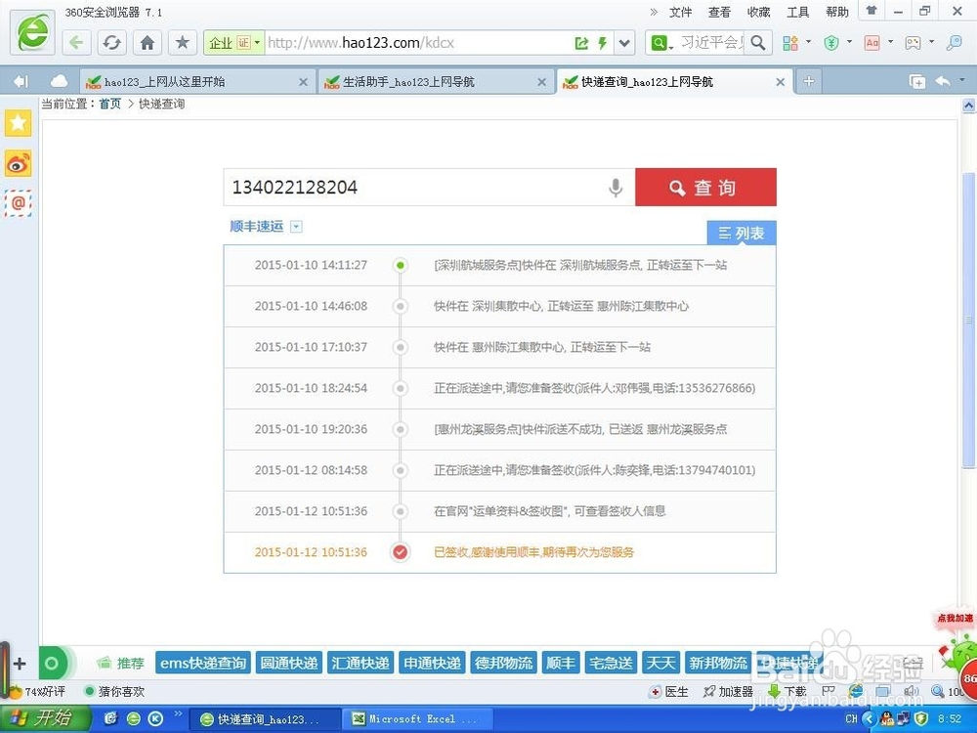Expand the 顺丰速运 courier dropdown
Viewport: 977px width, 733px height.
point(297,227)
